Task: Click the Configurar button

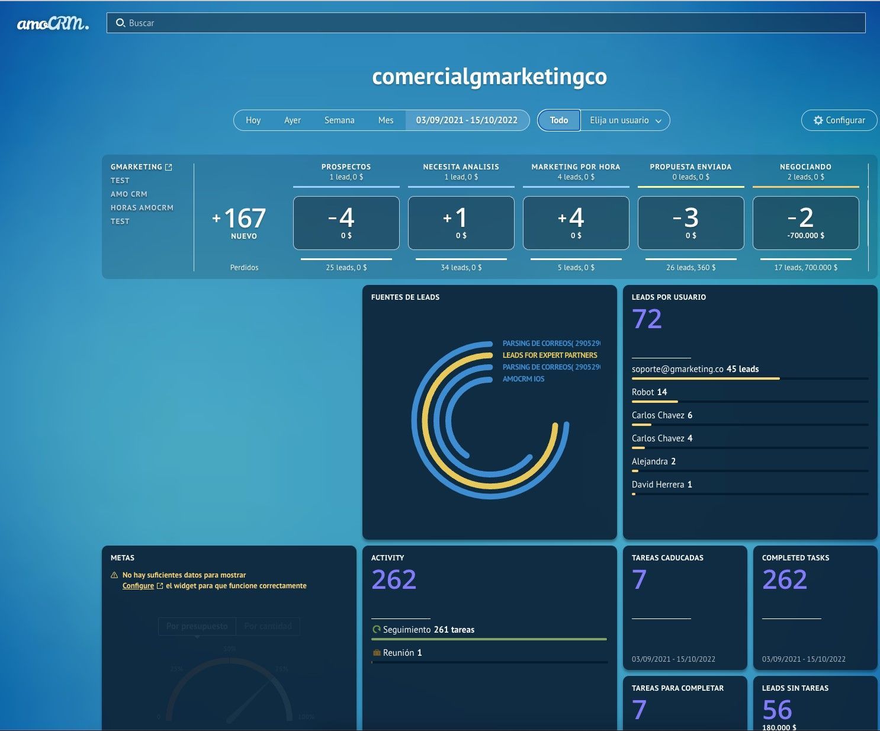Action: click(839, 120)
